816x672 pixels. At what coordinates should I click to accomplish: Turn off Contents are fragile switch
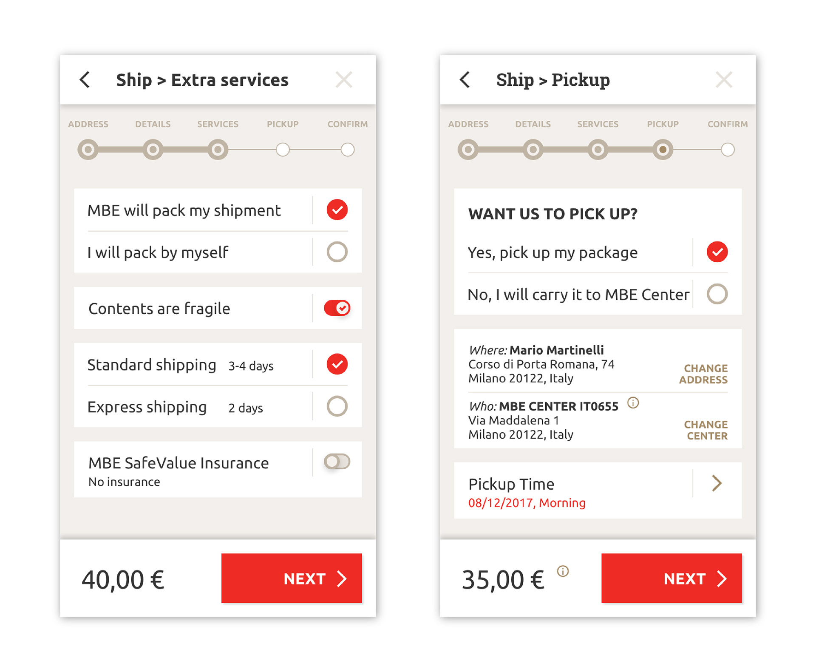[x=337, y=308]
